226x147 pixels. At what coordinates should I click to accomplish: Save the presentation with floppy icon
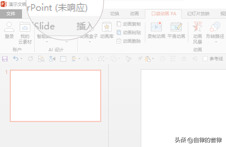tap(5, 59)
